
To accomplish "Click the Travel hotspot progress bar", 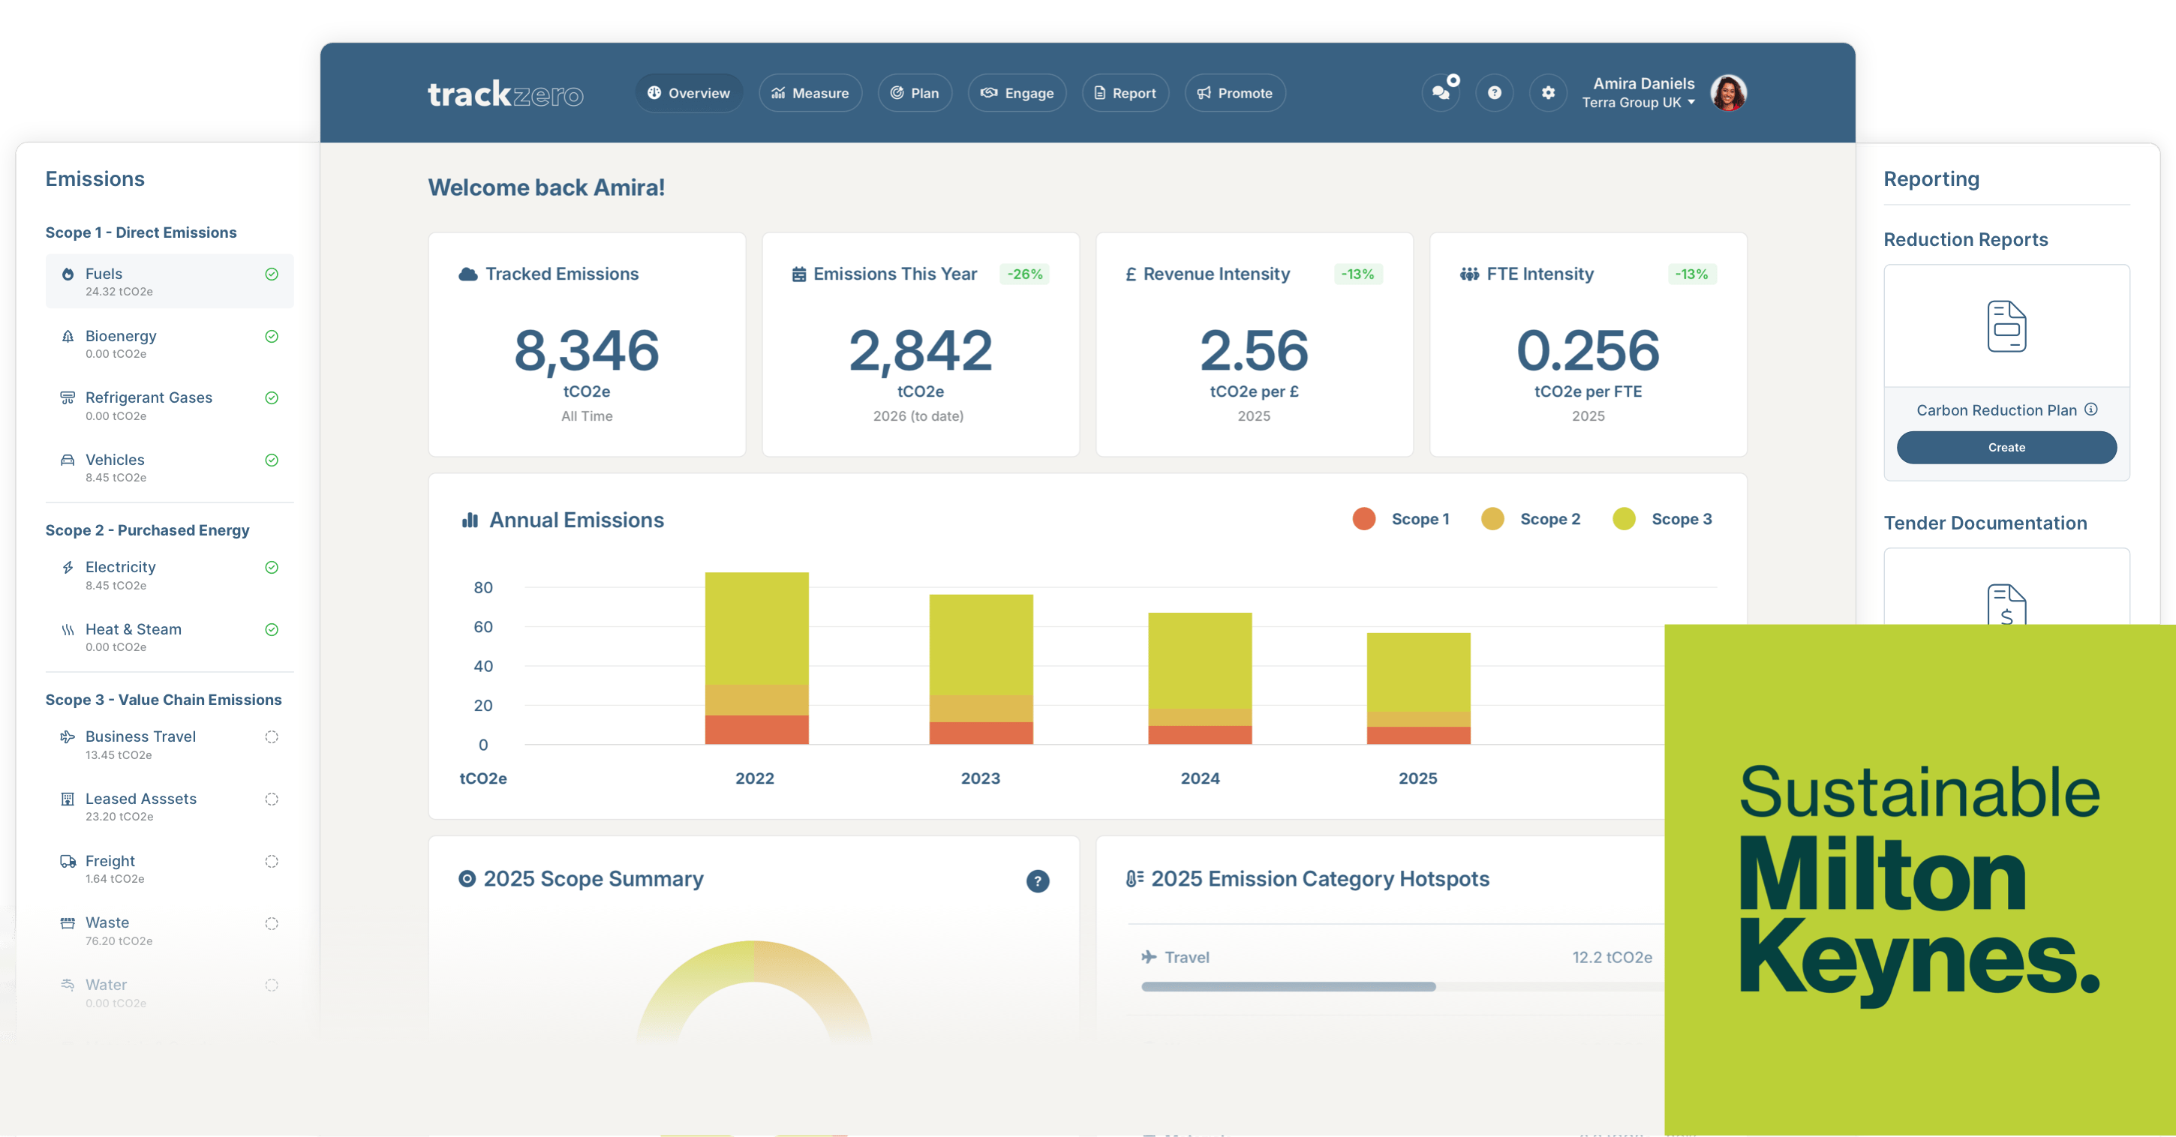I will (1402, 987).
